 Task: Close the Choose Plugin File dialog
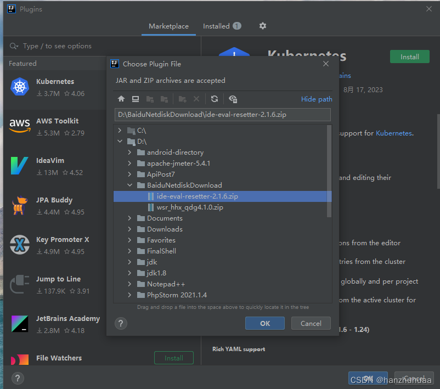pyautogui.click(x=326, y=64)
